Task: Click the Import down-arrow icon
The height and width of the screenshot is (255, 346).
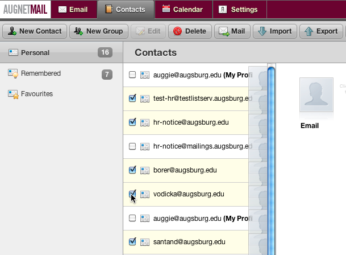Action: pyautogui.click(x=262, y=31)
